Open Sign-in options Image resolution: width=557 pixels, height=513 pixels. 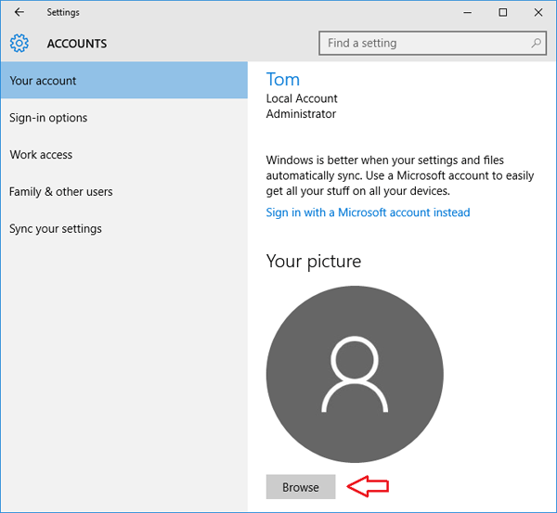tap(48, 118)
